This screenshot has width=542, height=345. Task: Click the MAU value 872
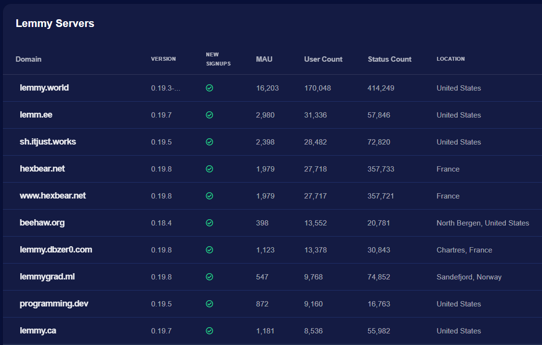coord(262,304)
